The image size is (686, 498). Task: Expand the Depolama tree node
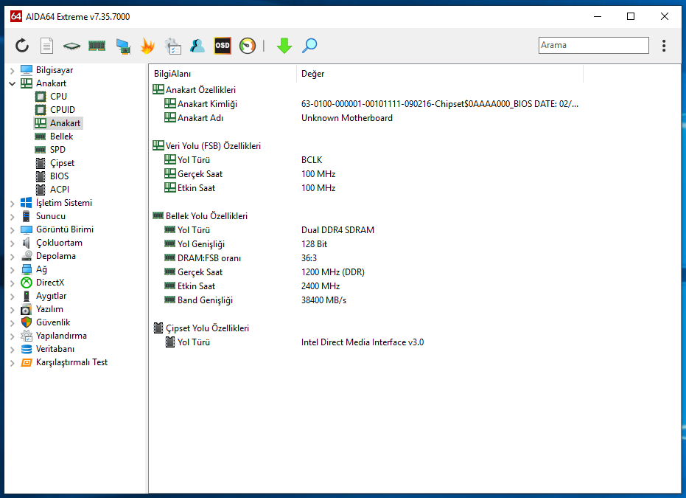12,256
